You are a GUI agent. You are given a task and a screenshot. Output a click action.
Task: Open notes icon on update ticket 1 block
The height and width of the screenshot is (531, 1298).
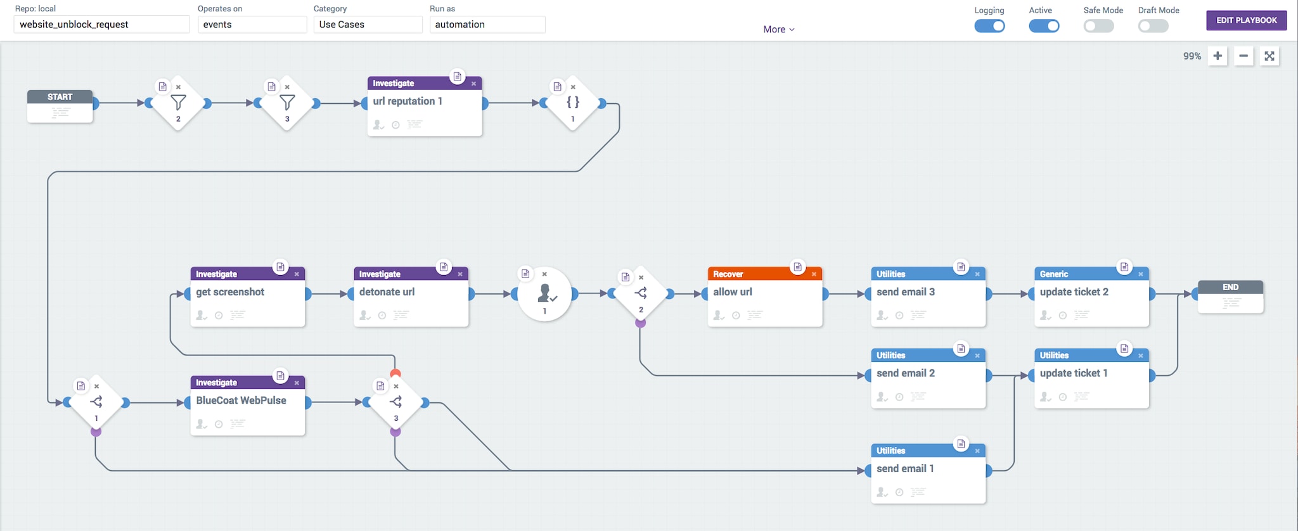(x=1124, y=349)
